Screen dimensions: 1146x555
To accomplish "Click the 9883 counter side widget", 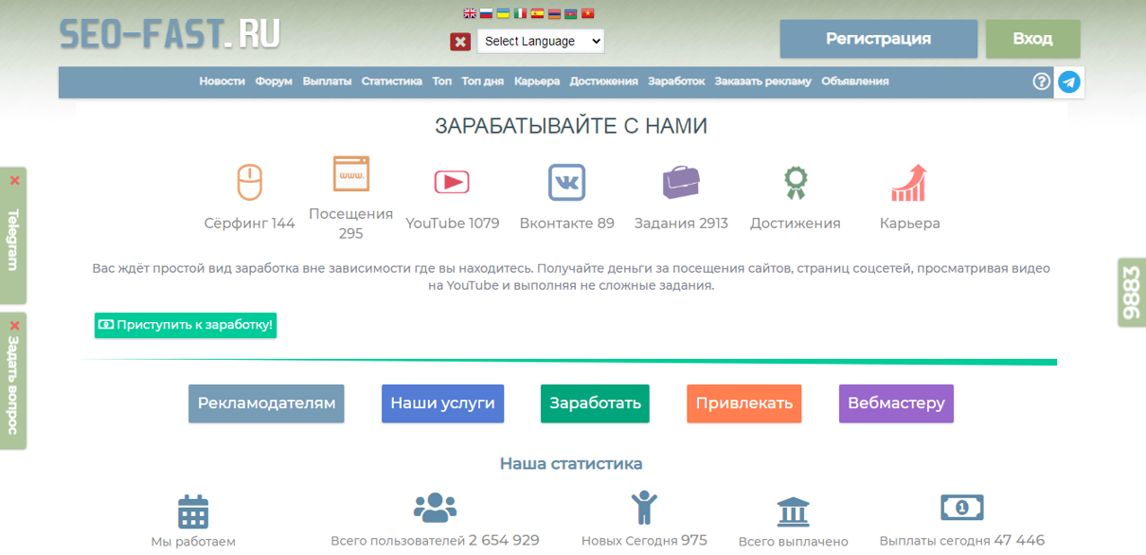I will tap(1132, 293).
